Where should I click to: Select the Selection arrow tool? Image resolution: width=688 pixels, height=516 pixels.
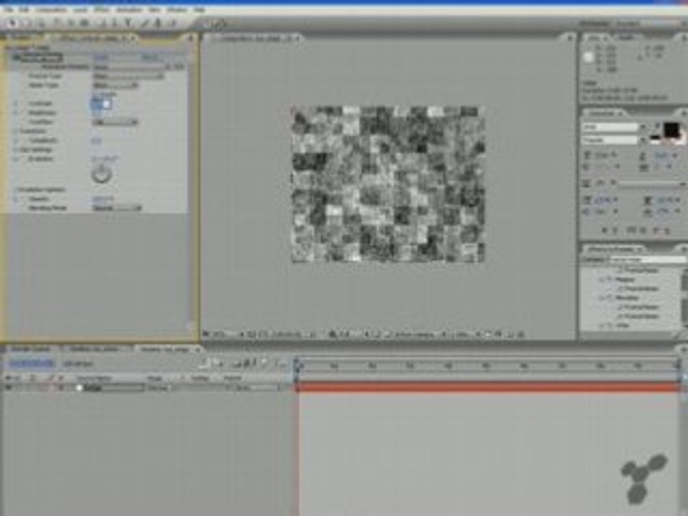pyautogui.click(x=13, y=23)
